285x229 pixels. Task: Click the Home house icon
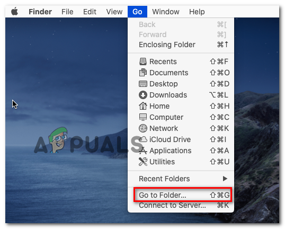[143, 106]
